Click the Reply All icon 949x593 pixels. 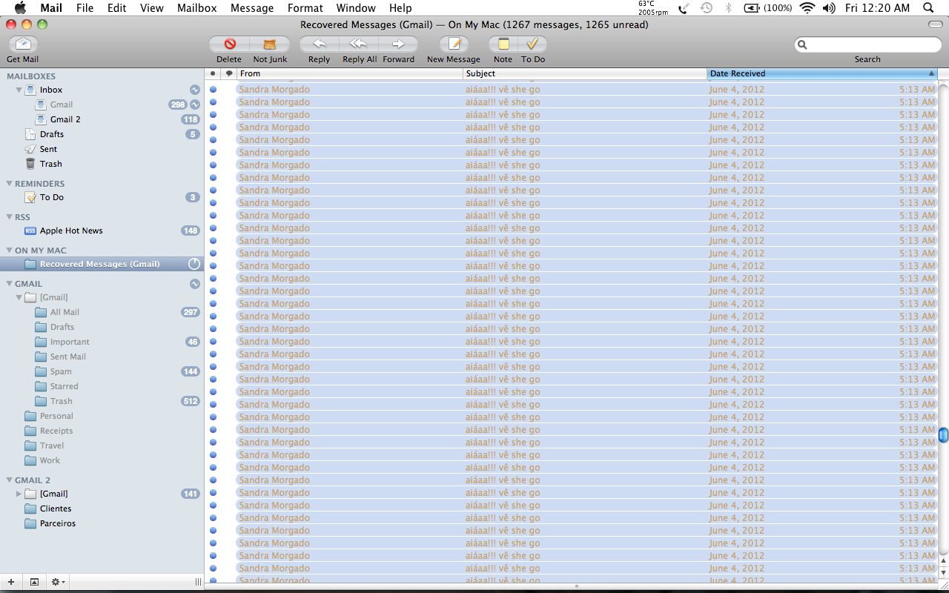[359, 44]
